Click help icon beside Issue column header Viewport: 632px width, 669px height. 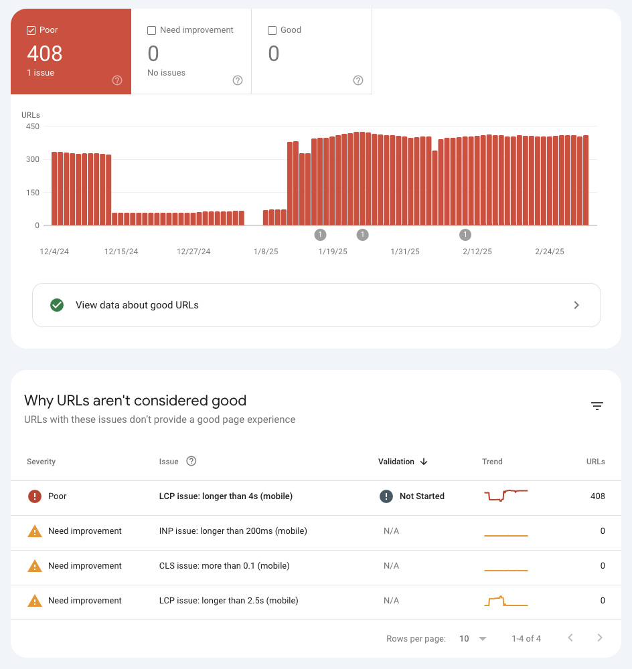pyautogui.click(x=191, y=461)
